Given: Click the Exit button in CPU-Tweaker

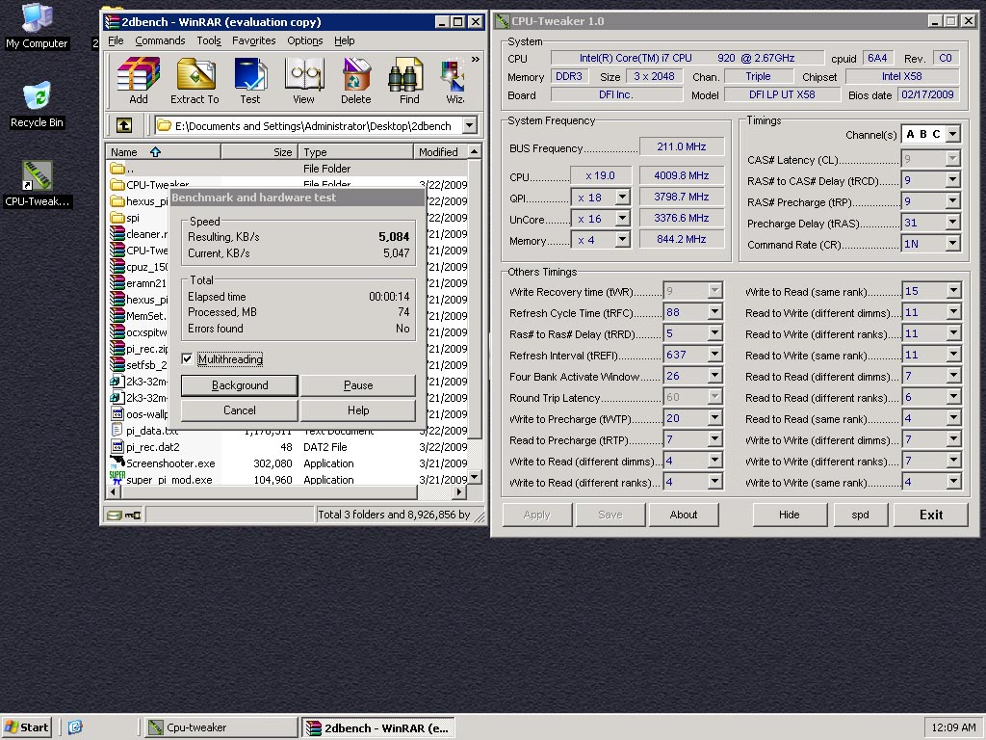Looking at the screenshot, I should click(x=931, y=515).
